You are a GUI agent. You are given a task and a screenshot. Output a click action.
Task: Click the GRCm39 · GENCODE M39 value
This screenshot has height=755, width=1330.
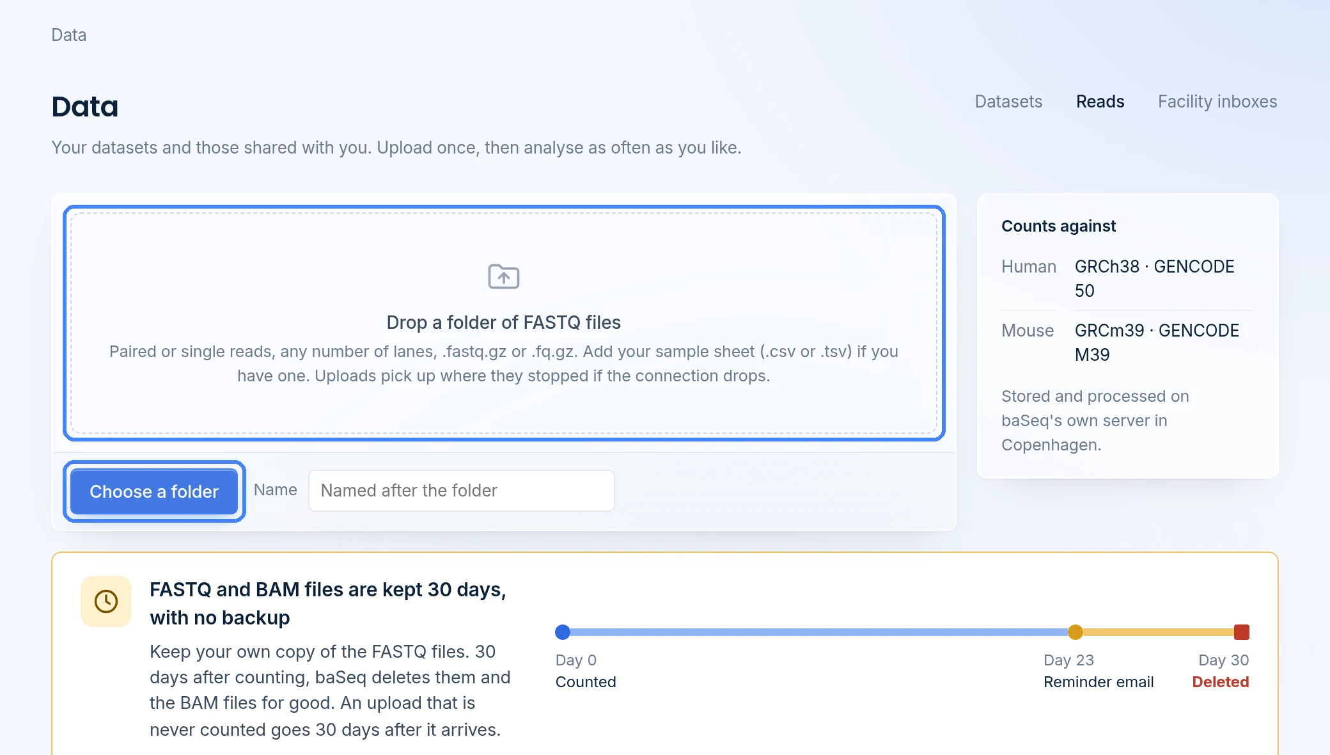(1157, 342)
